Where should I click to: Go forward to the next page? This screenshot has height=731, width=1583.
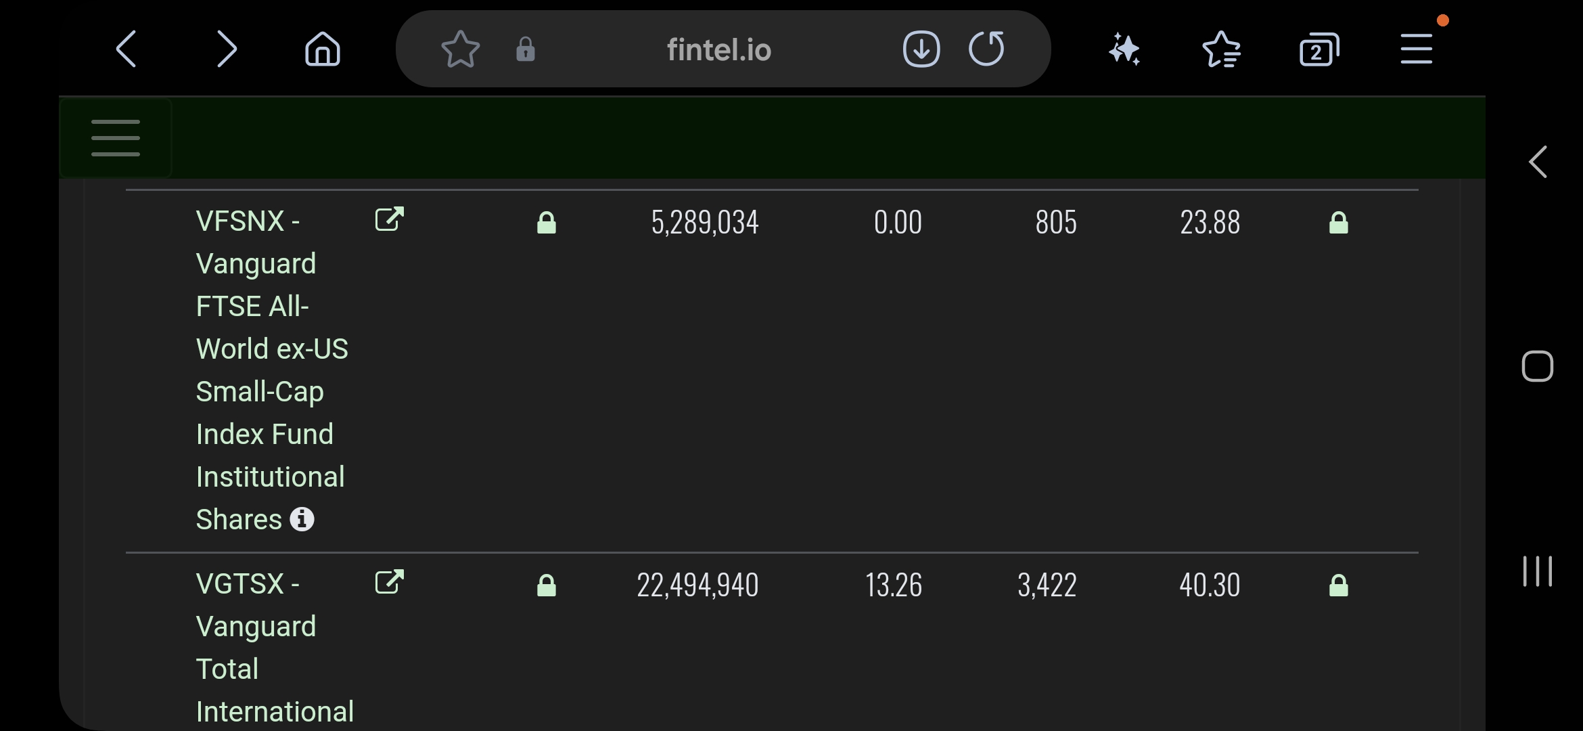point(227,49)
